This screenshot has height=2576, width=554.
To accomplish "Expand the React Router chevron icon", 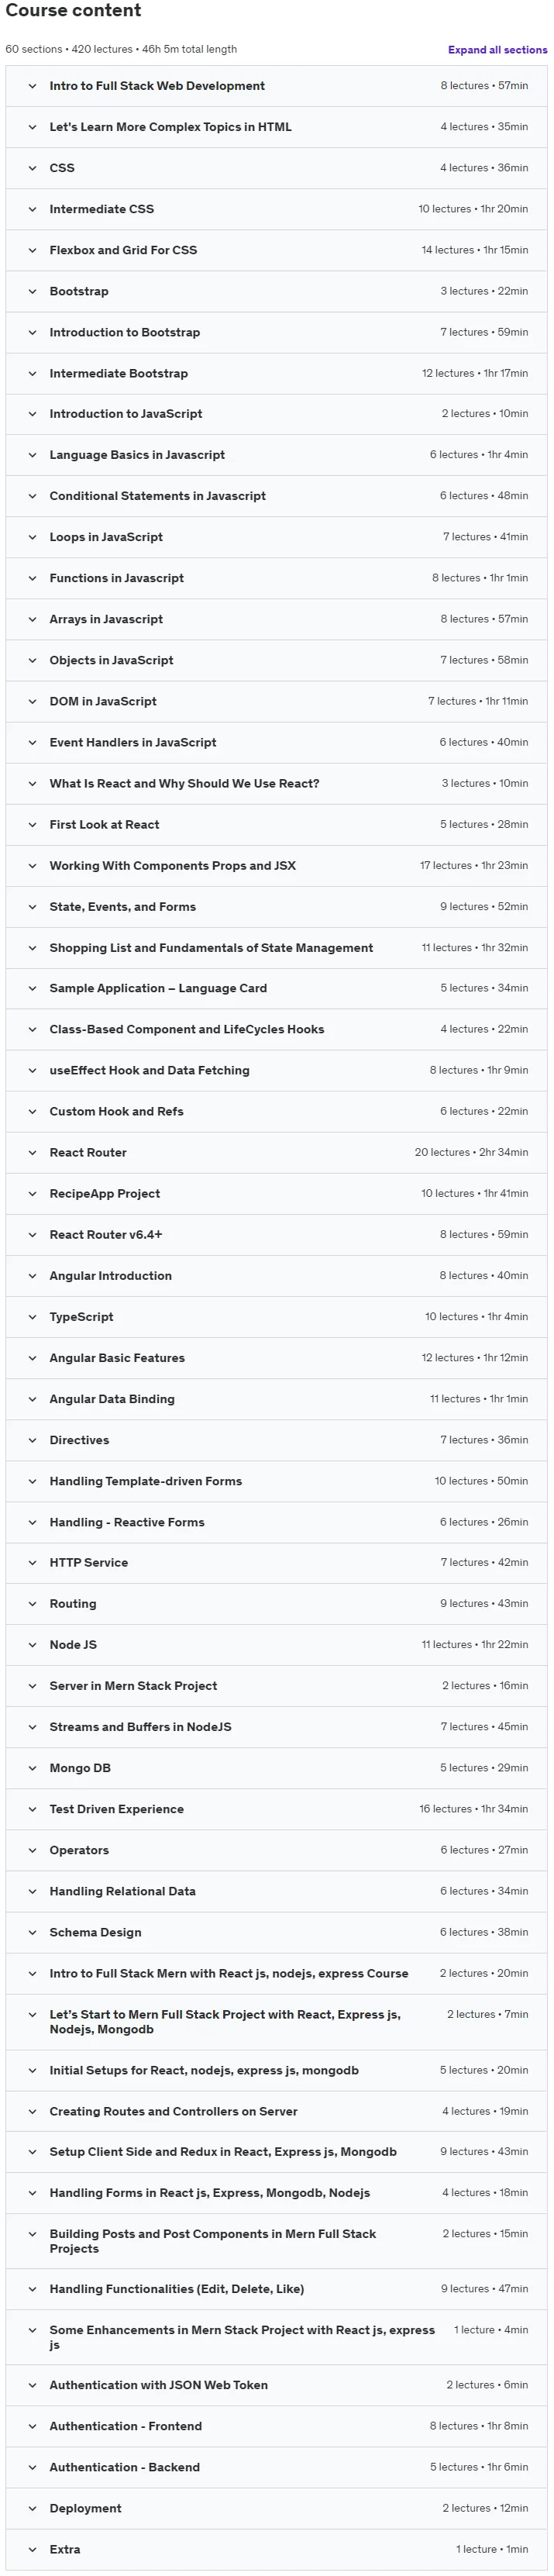I will click(x=32, y=1152).
